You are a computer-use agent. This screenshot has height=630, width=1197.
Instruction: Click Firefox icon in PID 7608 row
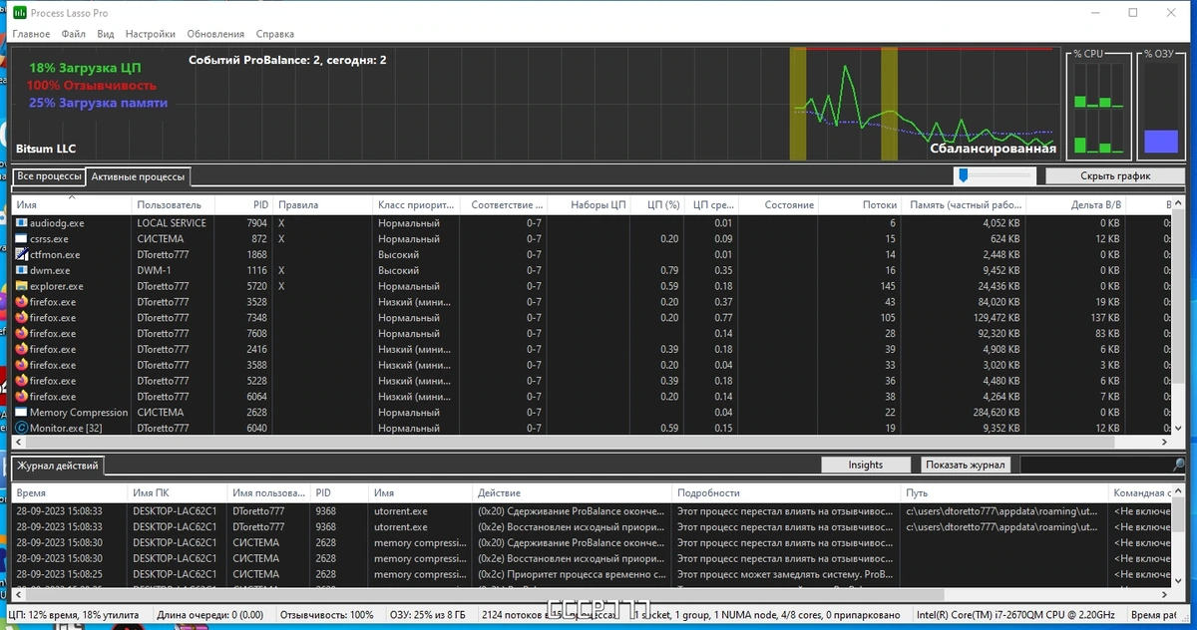[21, 334]
